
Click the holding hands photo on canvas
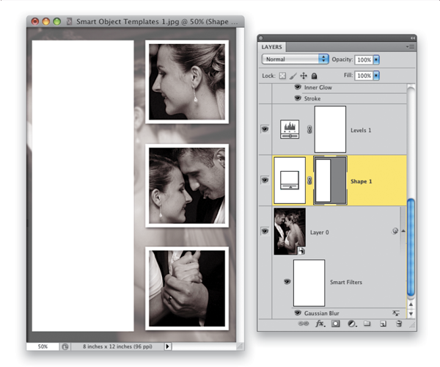coord(187,288)
